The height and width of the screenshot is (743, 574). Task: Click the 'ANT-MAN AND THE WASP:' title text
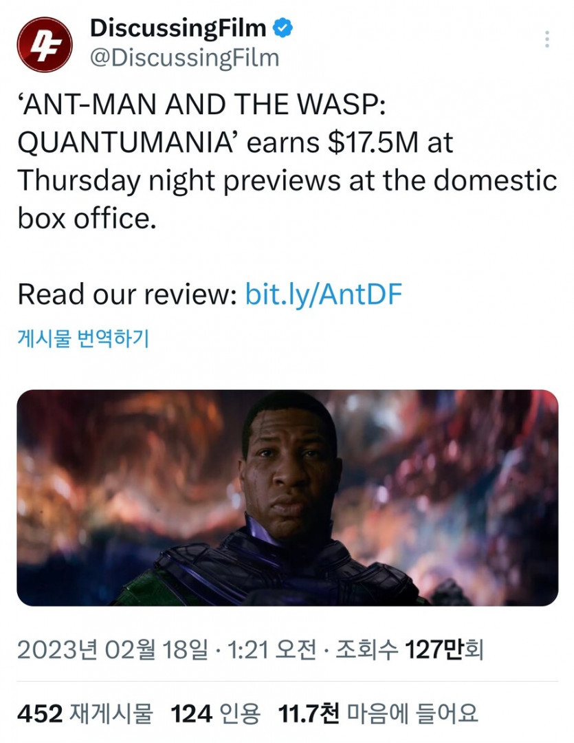(201, 105)
